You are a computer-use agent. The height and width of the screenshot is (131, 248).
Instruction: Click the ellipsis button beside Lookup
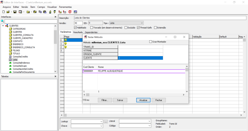click(106, 121)
